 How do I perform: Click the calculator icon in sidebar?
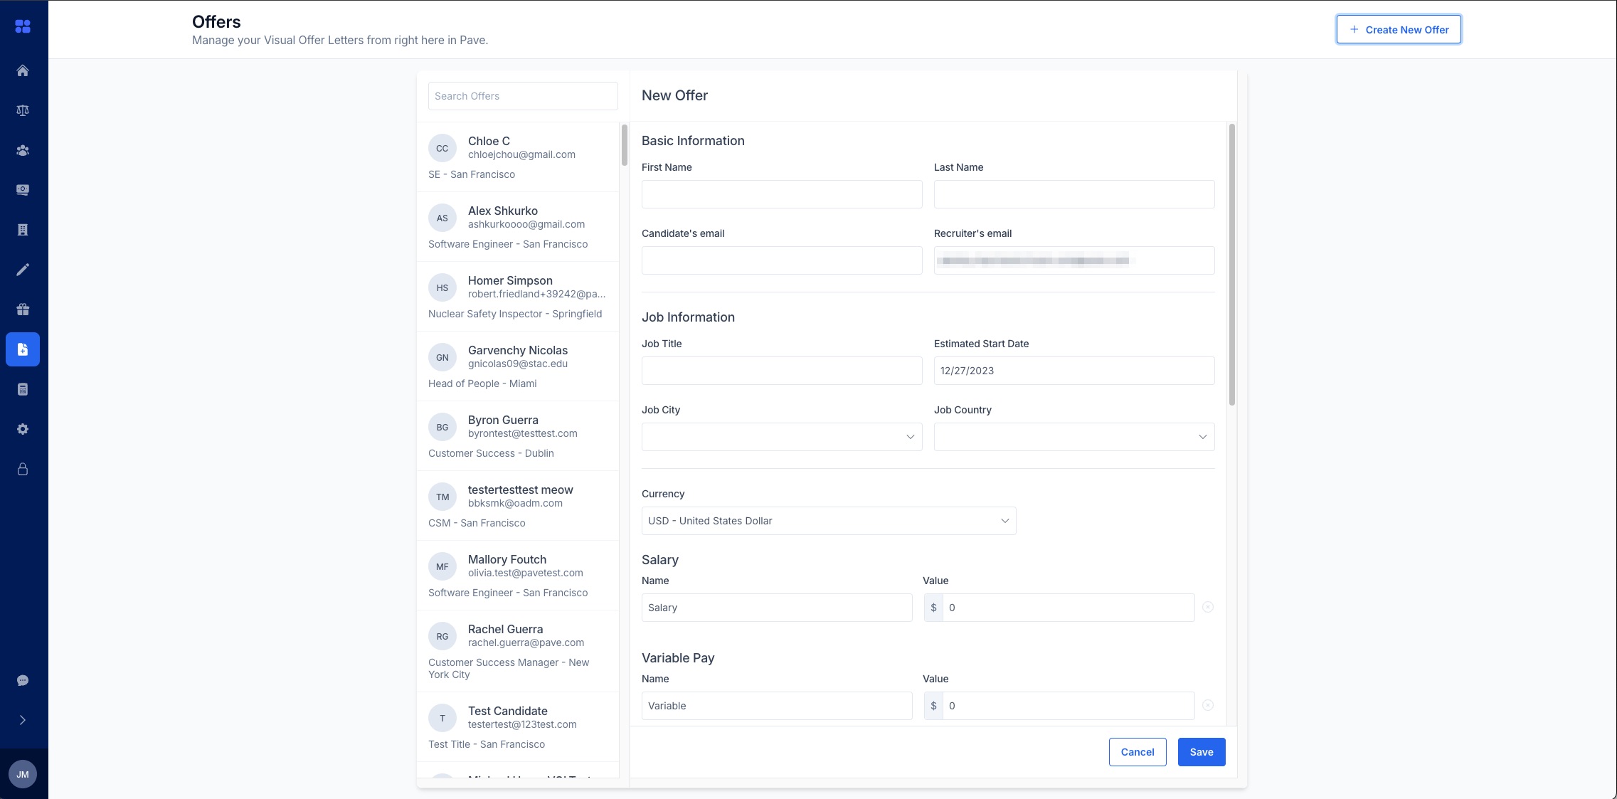pyautogui.click(x=23, y=388)
